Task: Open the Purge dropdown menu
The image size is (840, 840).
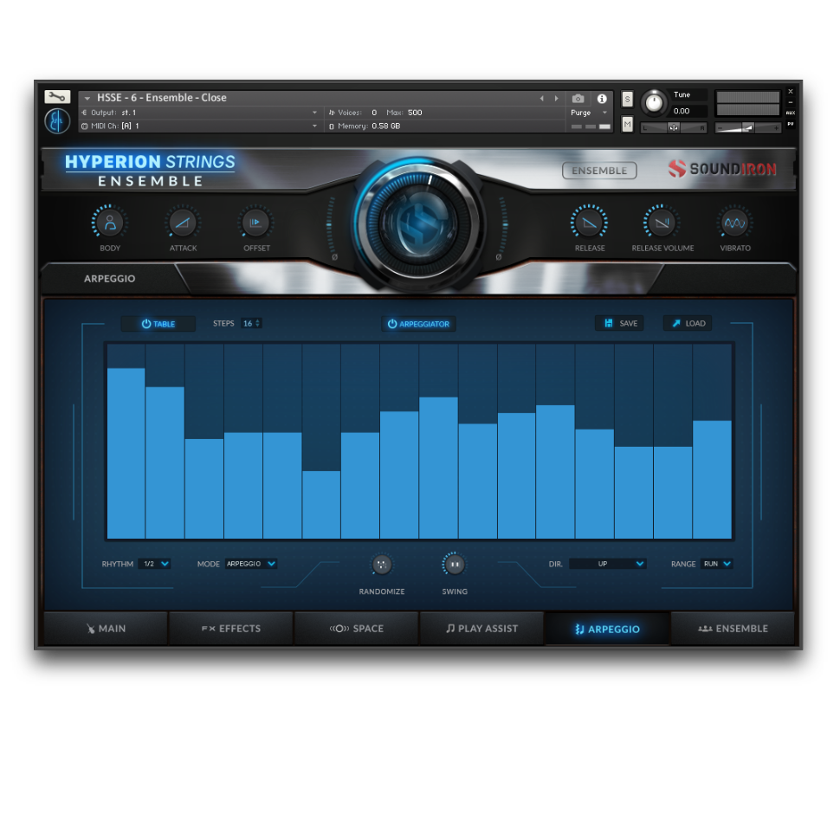Action: (588, 113)
